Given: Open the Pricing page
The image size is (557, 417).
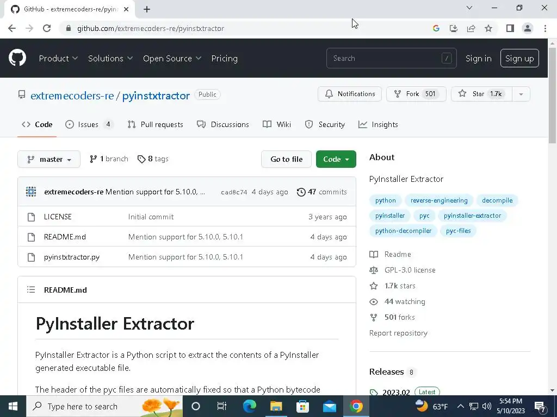Looking at the screenshot, I should point(225,58).
